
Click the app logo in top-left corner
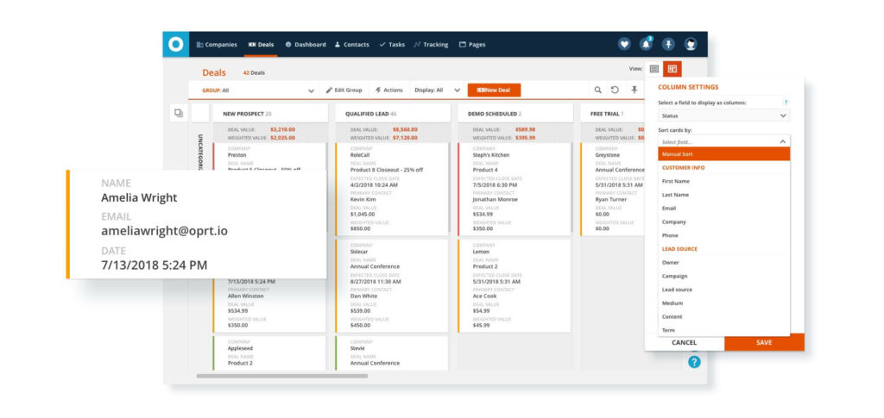coord(176,45)
